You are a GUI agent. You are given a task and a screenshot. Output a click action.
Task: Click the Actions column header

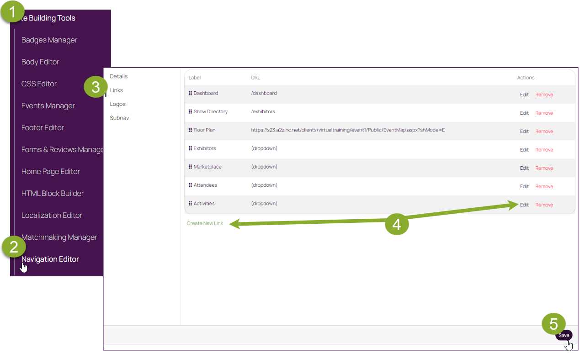526,78
